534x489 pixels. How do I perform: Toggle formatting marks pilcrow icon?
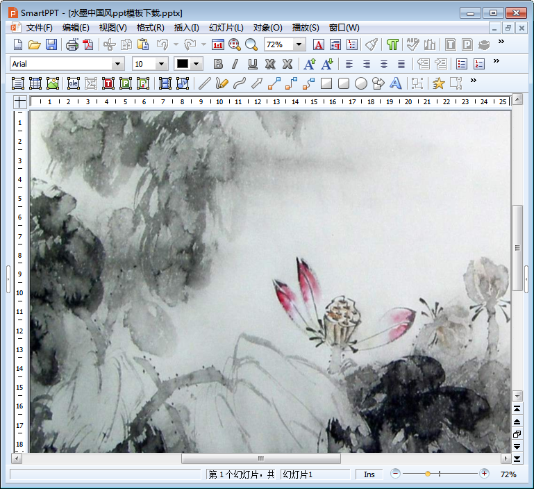point(392,44)
